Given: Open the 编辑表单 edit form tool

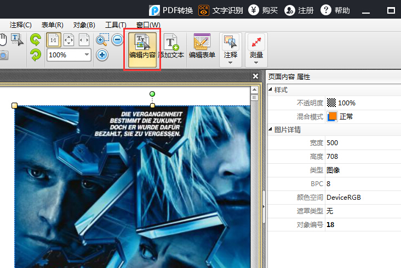Looking at the screenshot, I should 202,46.
